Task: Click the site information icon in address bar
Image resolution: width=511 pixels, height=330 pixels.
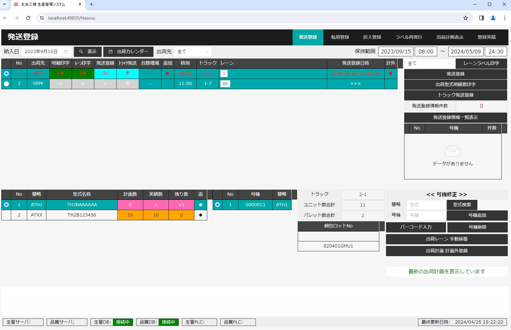Action: [x=42, y=18]
